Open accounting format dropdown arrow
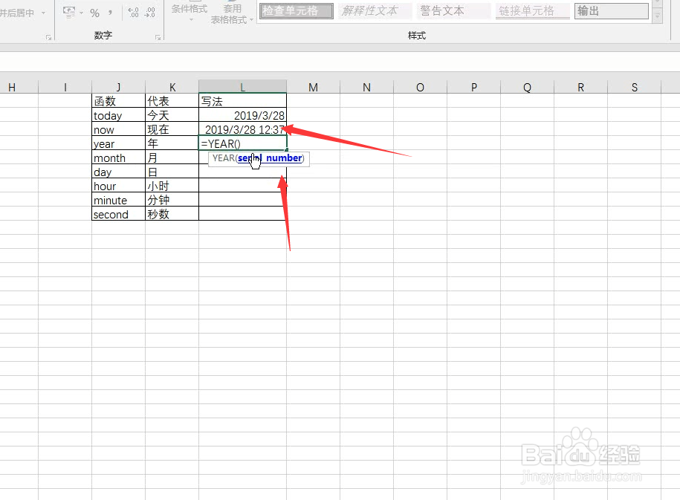 (82, 13)
